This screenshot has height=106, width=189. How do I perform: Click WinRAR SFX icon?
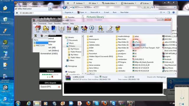click(x=118, y=29)
